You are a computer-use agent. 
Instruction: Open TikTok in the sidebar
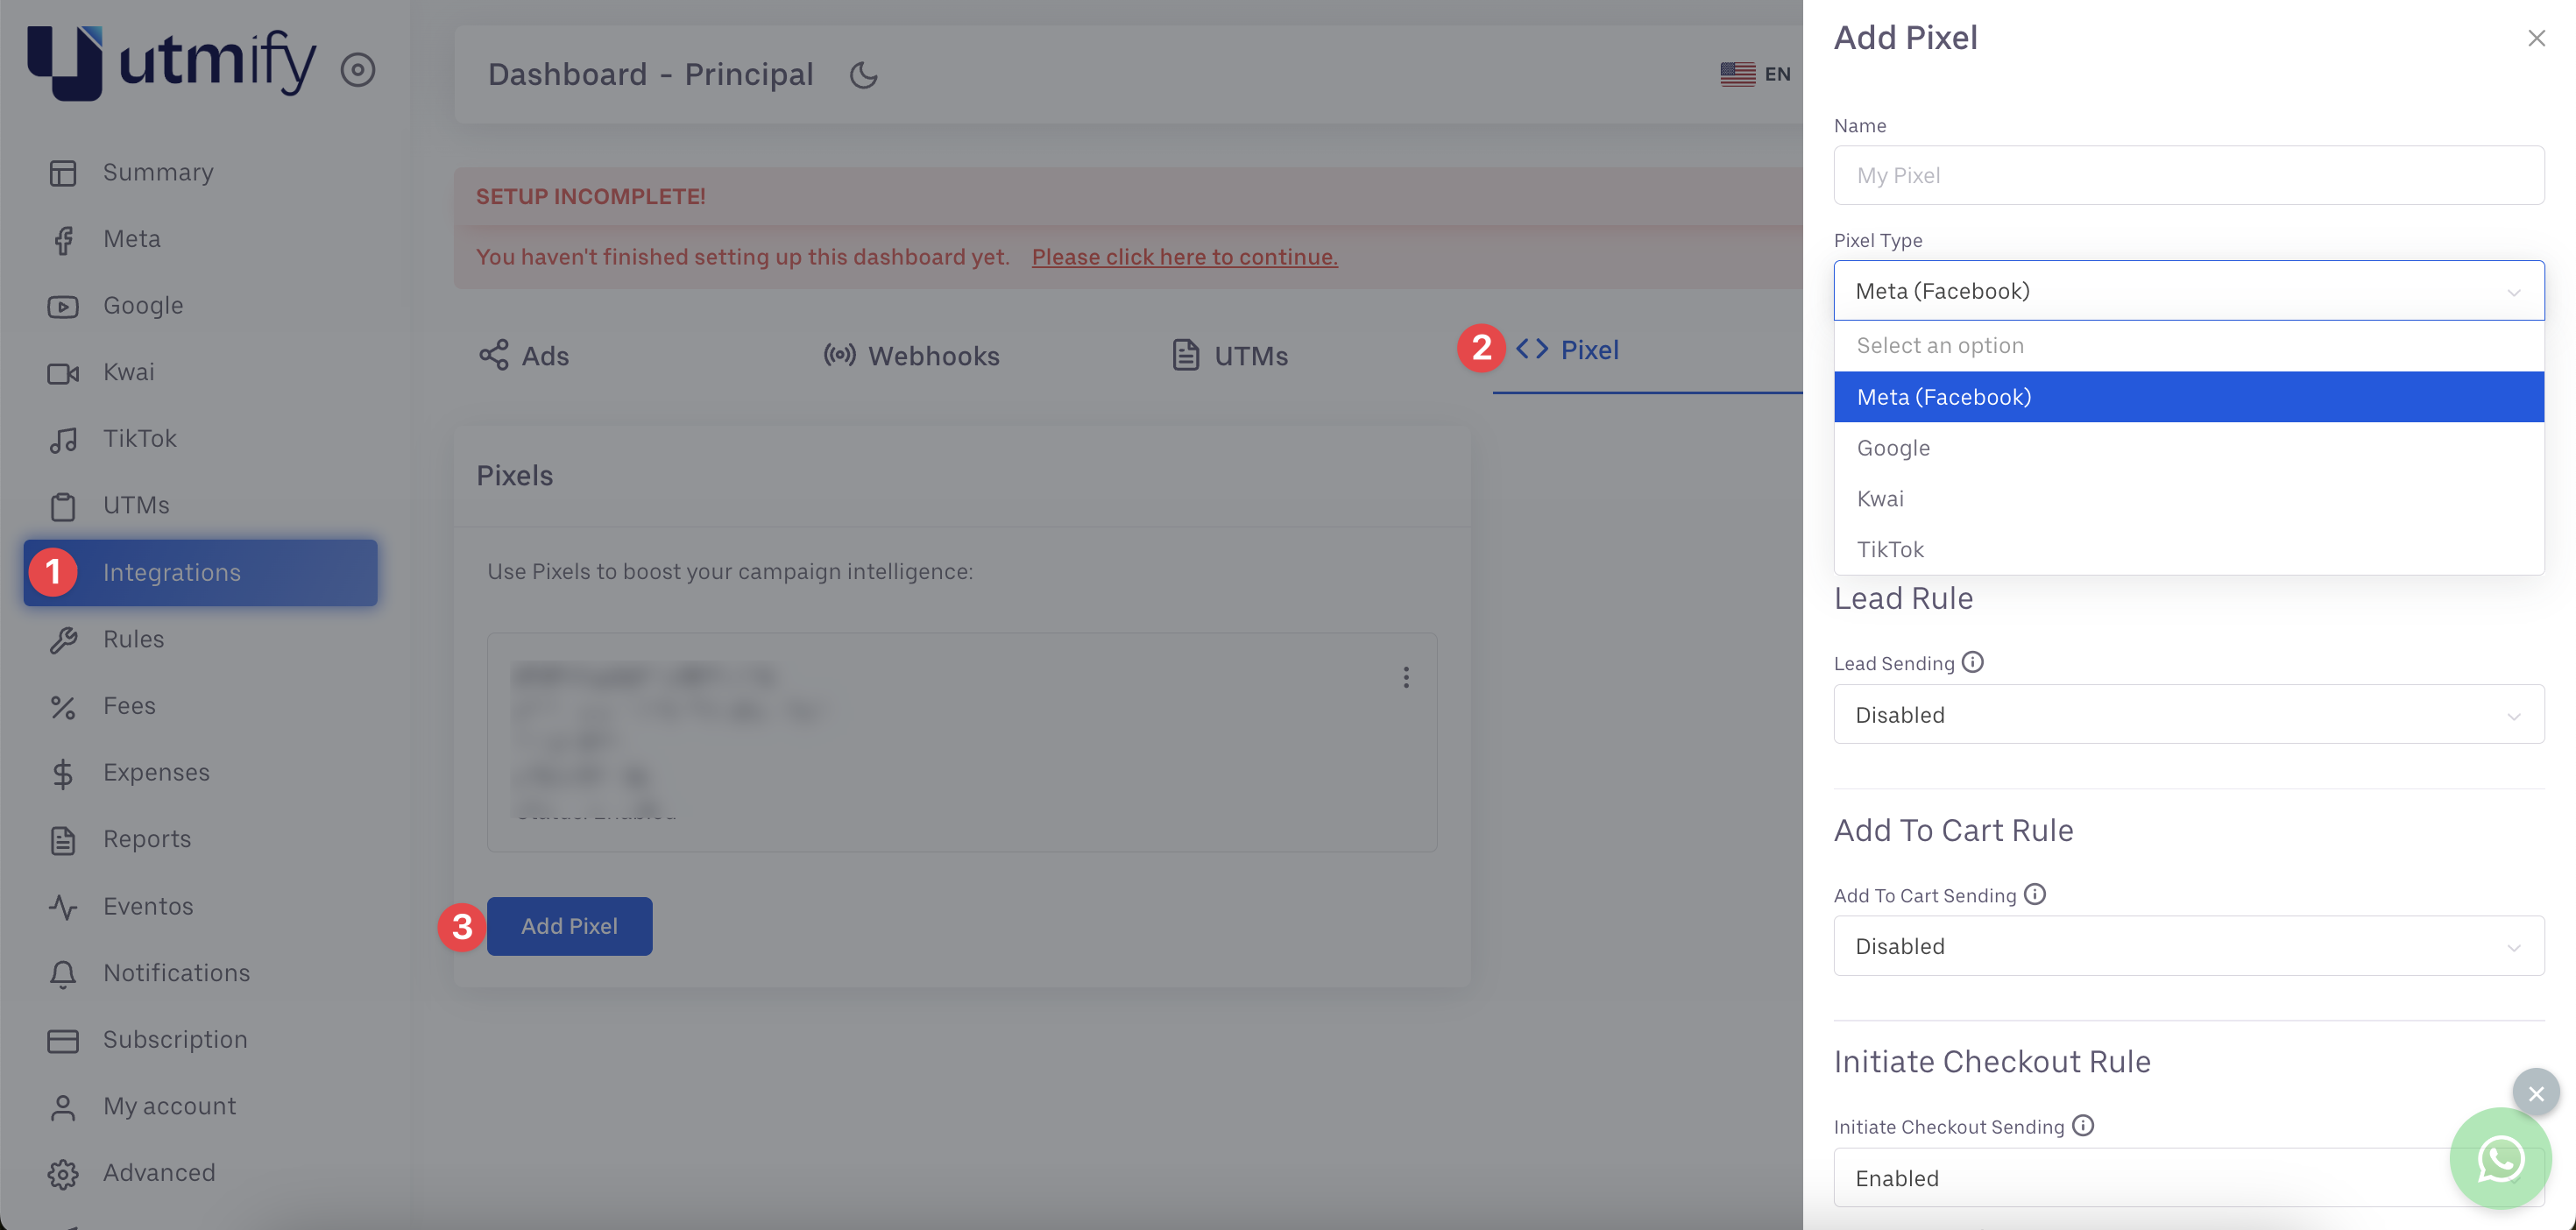point(140,438)
